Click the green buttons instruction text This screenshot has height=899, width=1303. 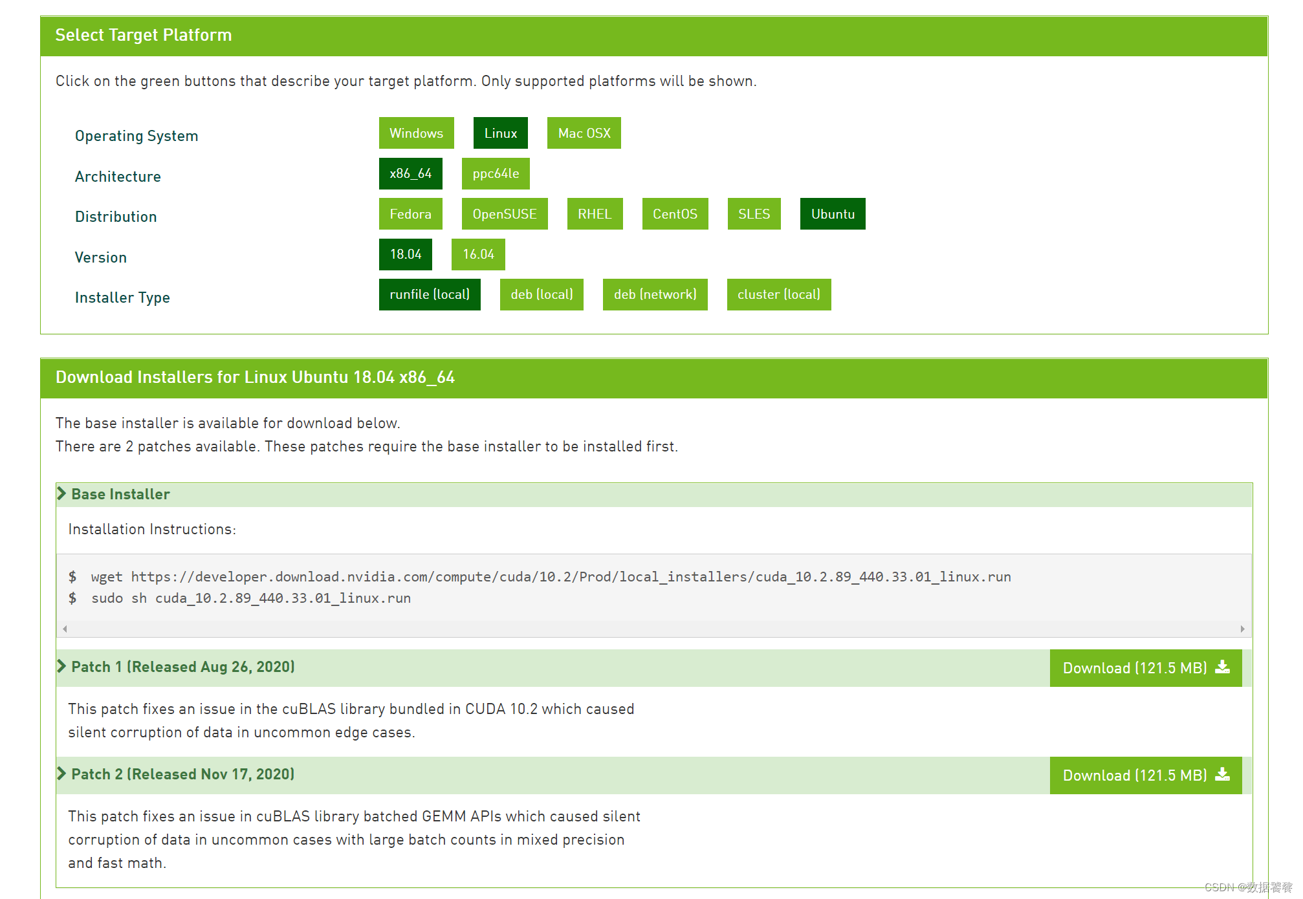[x=406, y=81]
